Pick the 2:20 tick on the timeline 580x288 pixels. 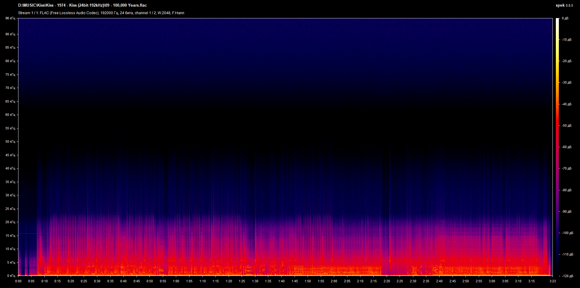coord(386,281)
